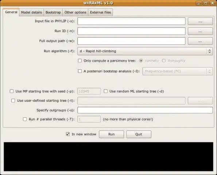This screenshot has height=175, width=217.
Task: Enable A posteriori bootstop analysis checkbox
Action: tap(80, 71)
